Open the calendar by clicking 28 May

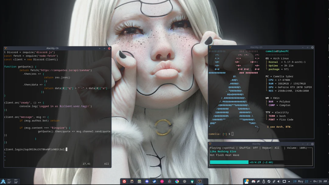(298, 181)
